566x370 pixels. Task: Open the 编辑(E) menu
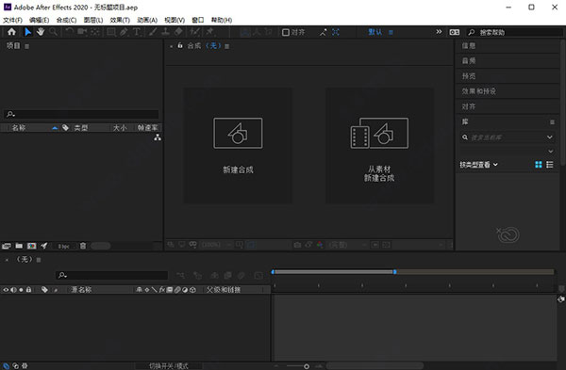(x=39, y=20)
